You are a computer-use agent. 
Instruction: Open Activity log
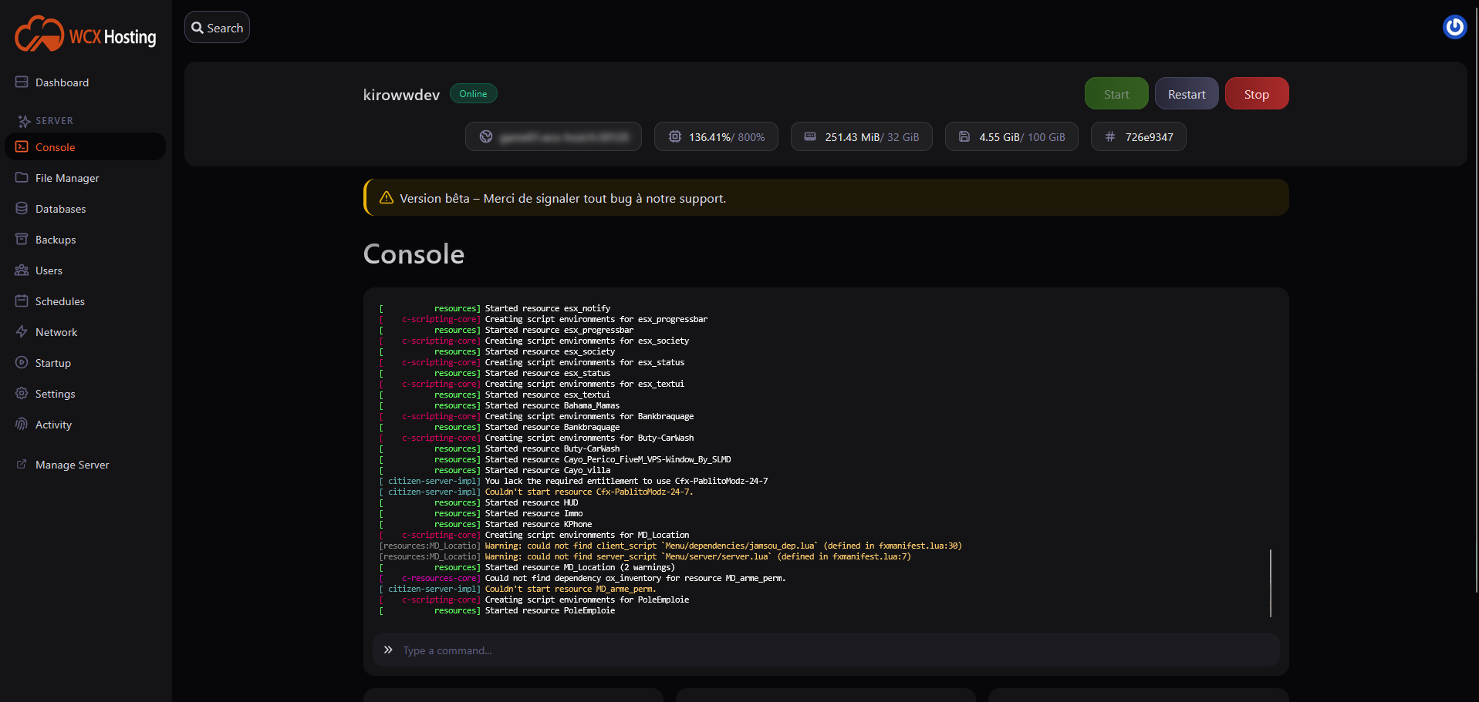tap(85, 425)
